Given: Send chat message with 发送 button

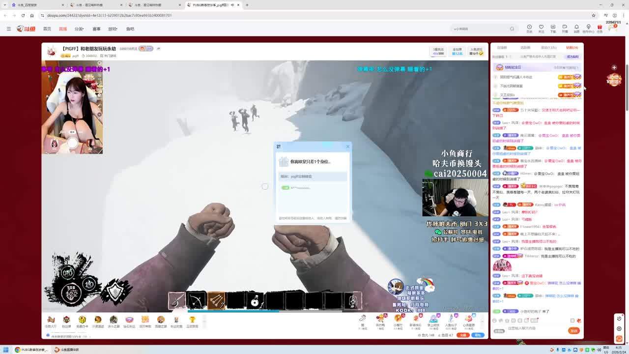Looking at the screenshot, I should tap(574, 331).
